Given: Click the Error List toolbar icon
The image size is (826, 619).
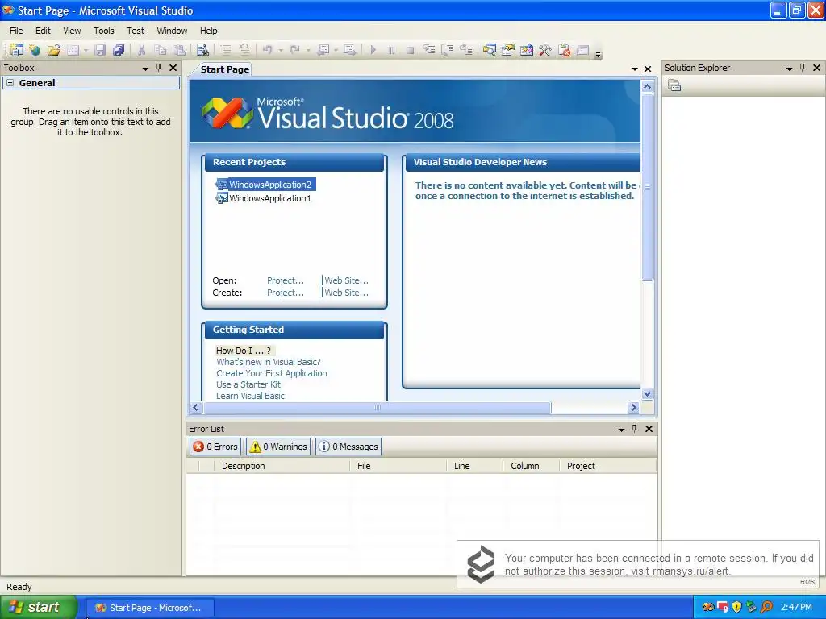Looking at the screenshot, I should (x=564, y=50).
